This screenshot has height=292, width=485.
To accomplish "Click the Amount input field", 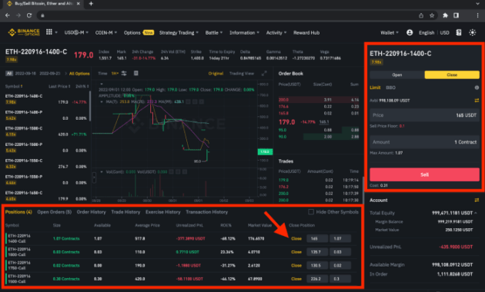I will (424, 142).
